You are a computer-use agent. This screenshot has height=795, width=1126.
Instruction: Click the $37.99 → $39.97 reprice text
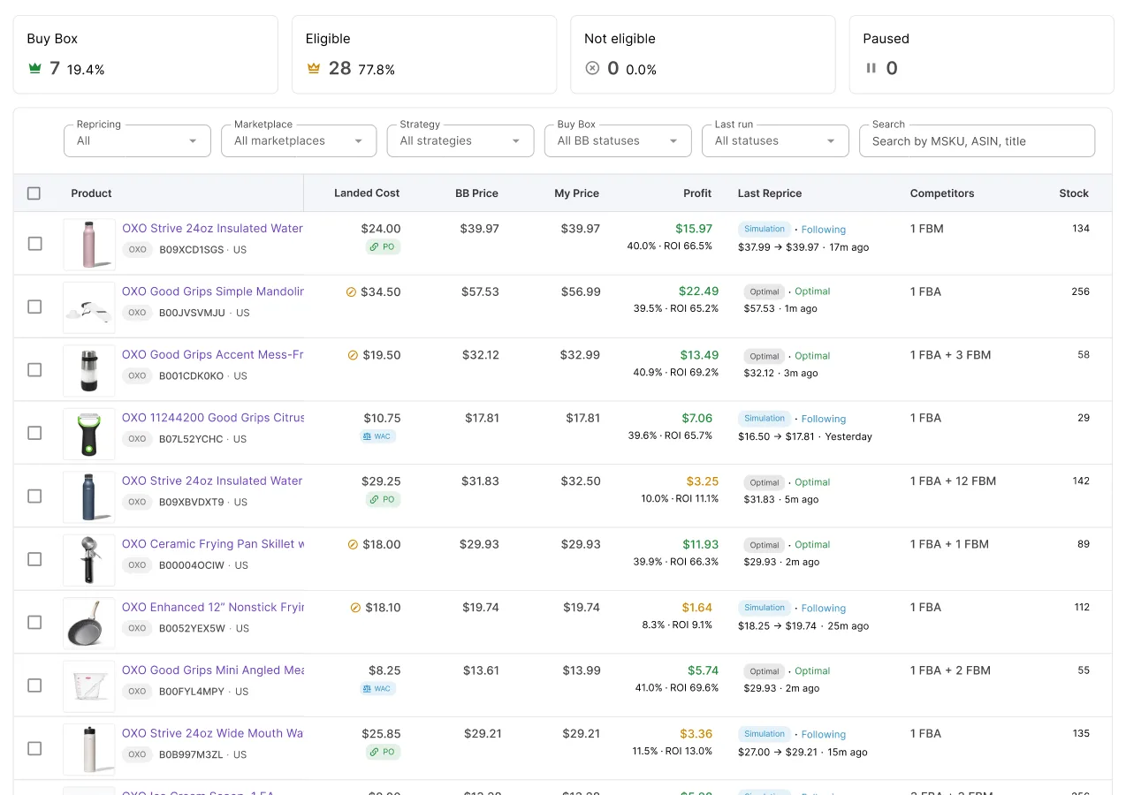pyautogui.click(x=779, y=247)
